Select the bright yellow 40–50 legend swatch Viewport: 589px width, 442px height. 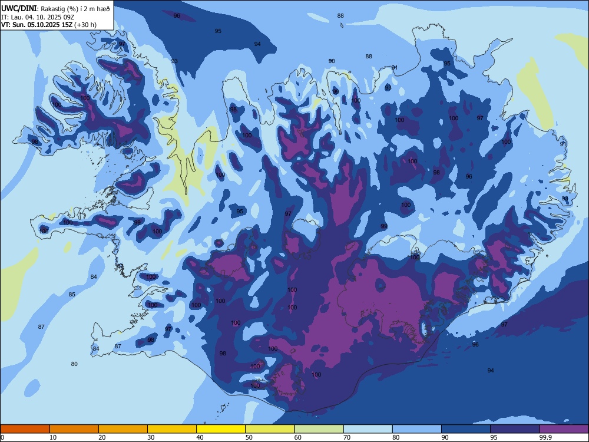[221, 429]
